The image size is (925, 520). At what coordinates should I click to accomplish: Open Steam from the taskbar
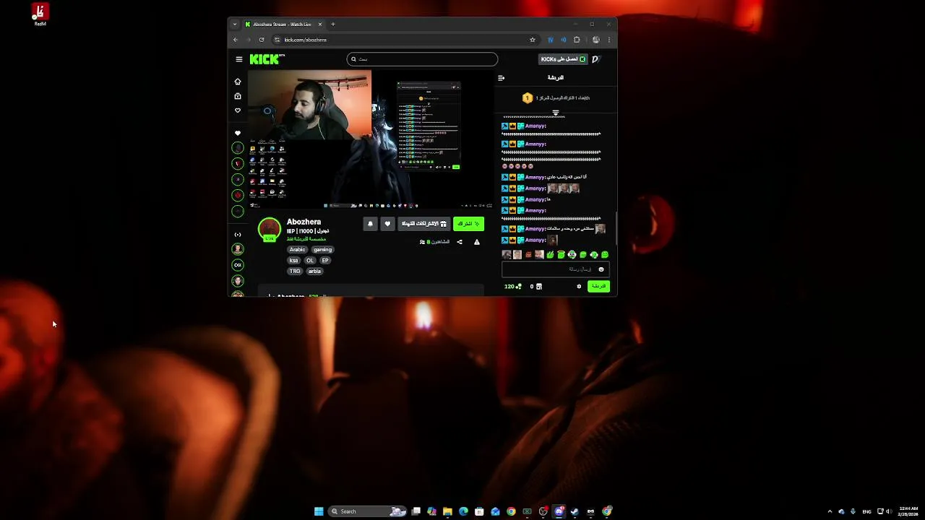[x=575, y=511]
